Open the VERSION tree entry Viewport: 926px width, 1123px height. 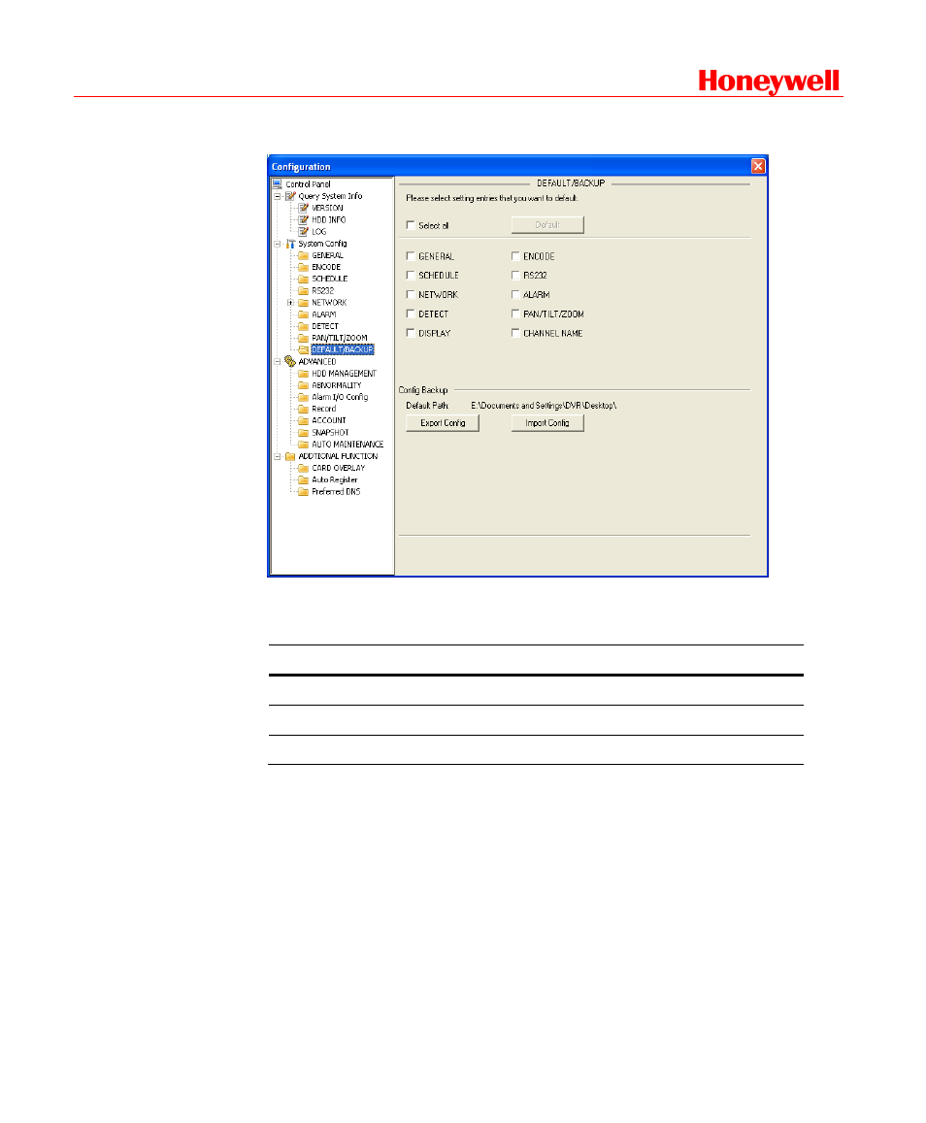(327, 209)
